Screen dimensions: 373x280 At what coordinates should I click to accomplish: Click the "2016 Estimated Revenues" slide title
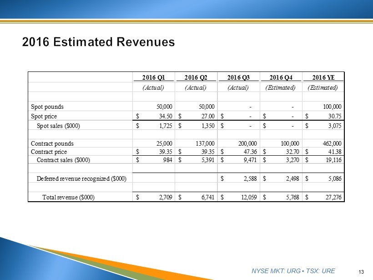point(98,42)
